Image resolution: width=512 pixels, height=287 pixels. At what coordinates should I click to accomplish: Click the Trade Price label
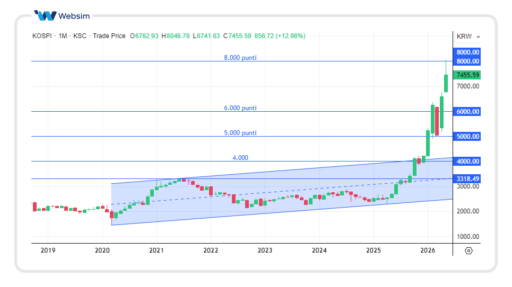point(109,36)
